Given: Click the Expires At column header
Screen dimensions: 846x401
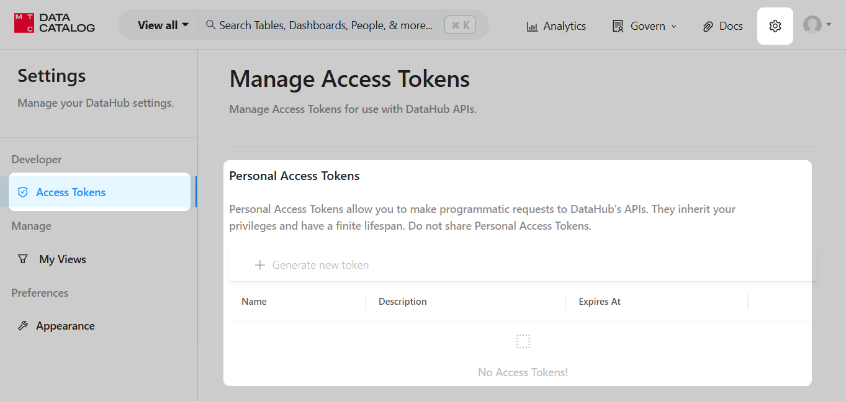Looking at the screenshot, I should coord(600,302).
